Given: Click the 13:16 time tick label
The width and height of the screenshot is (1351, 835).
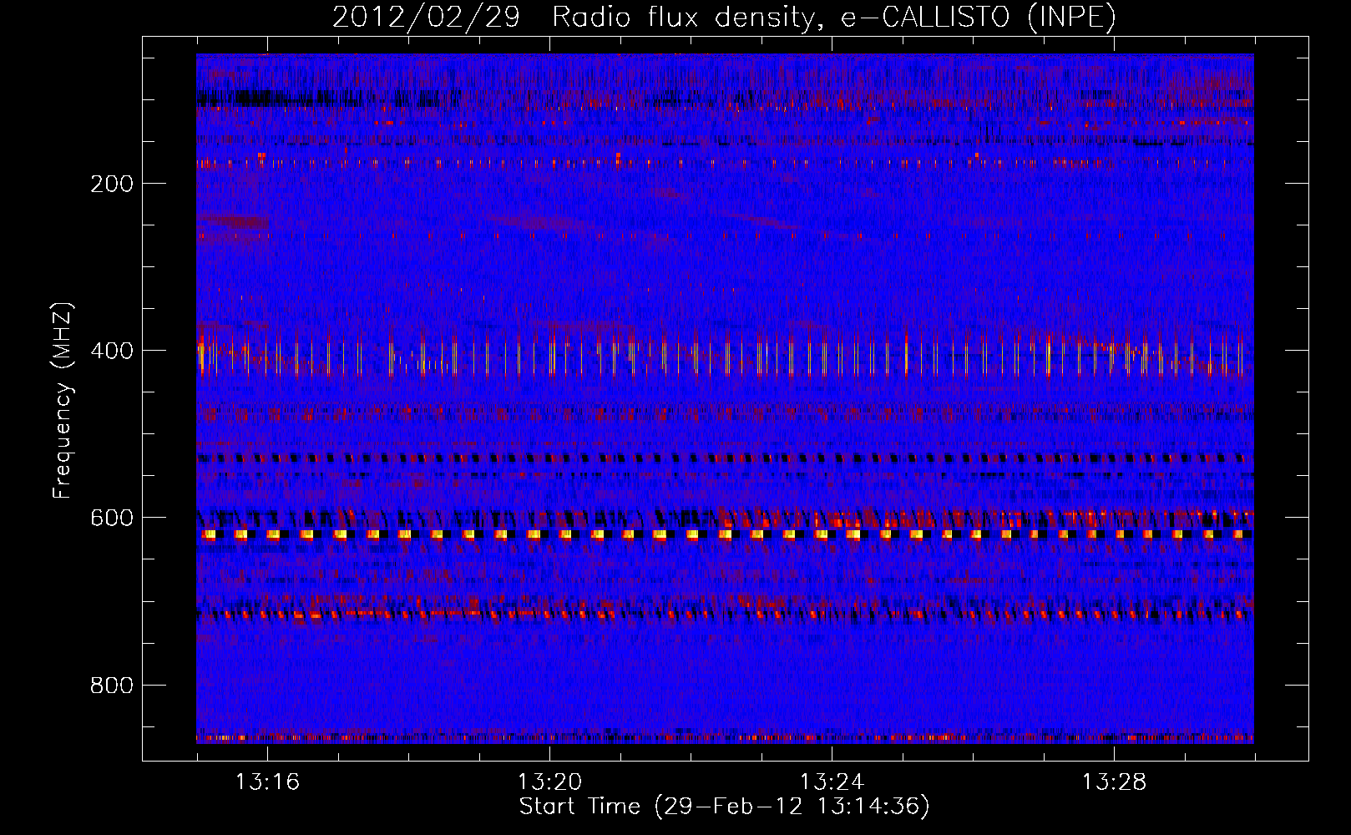Looking at the screenshot, I should point(267,782).
